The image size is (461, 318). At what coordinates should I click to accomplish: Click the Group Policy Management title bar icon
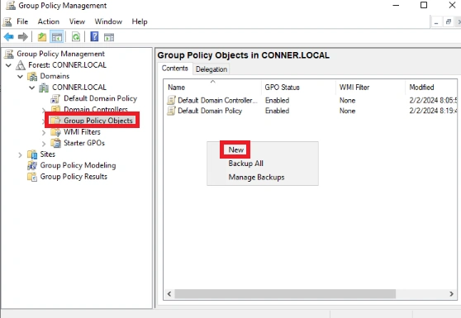11,5
